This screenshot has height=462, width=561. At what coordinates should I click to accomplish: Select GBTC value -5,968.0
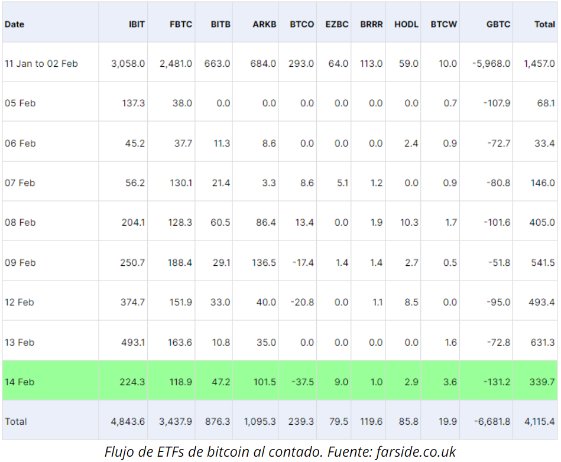tap(491, 64)
